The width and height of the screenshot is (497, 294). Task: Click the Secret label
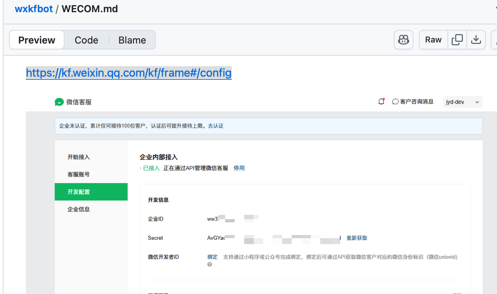[155, 238]
